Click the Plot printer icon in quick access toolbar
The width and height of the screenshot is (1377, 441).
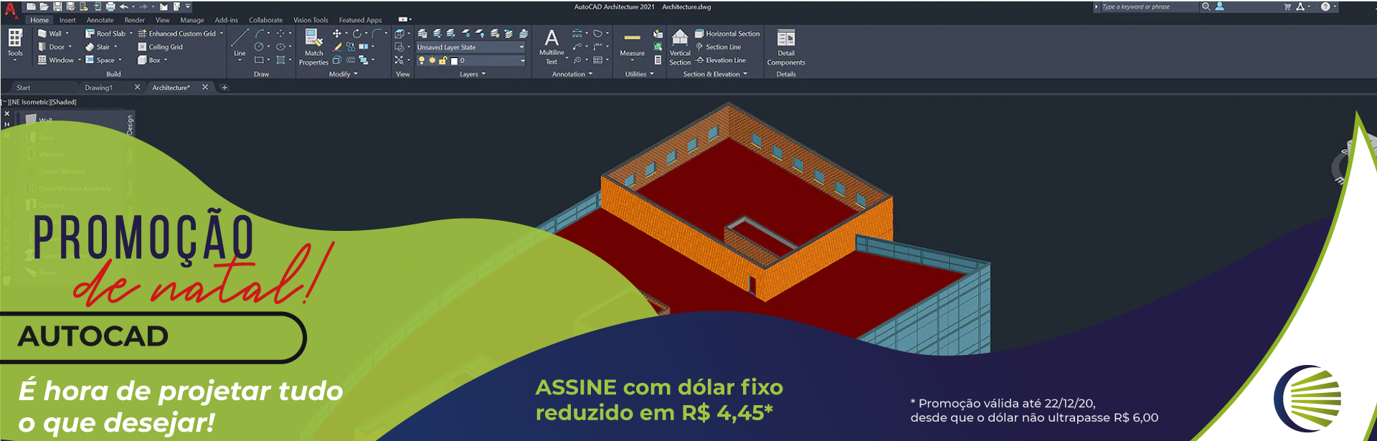pyautogui.click(x=110, y=6)
